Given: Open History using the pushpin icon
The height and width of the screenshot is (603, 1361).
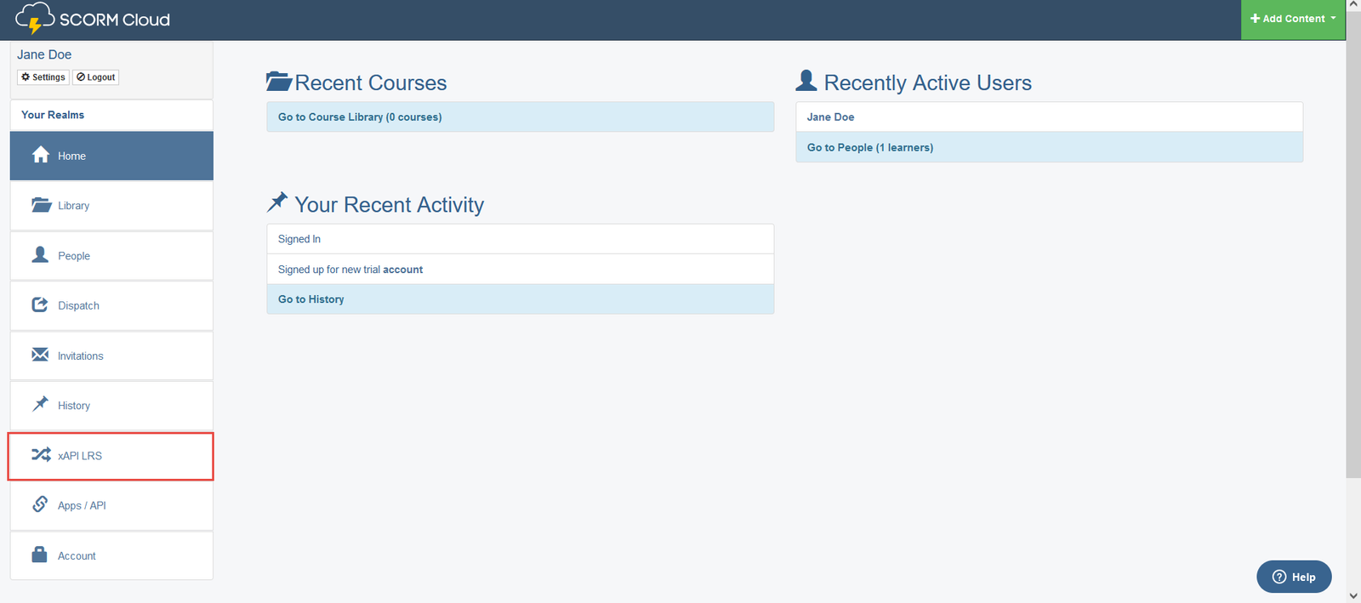Looking at the screenshot, I should coord(40,404).
